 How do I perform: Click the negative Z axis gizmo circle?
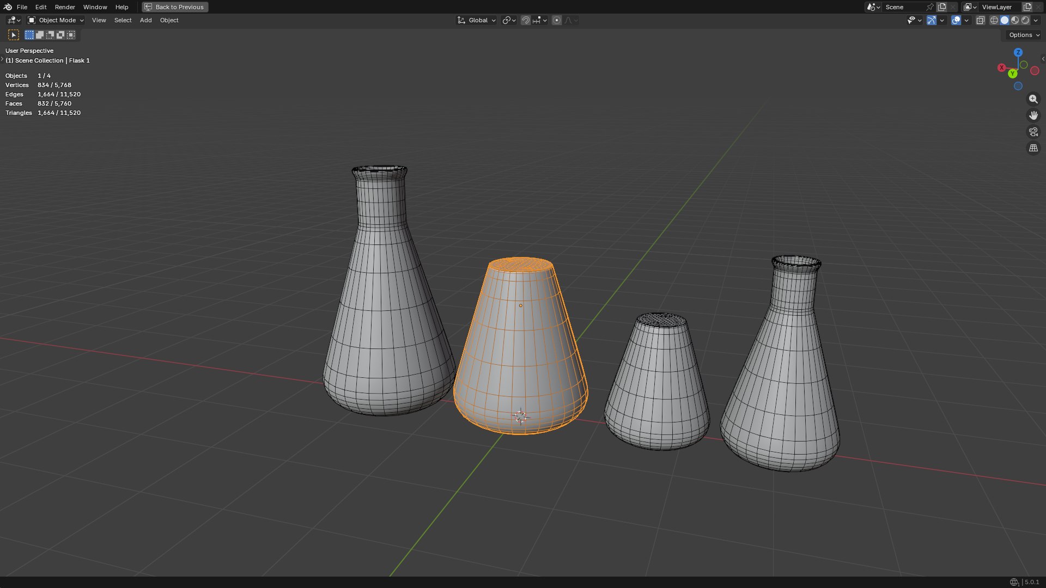(x=1018, y=86)
